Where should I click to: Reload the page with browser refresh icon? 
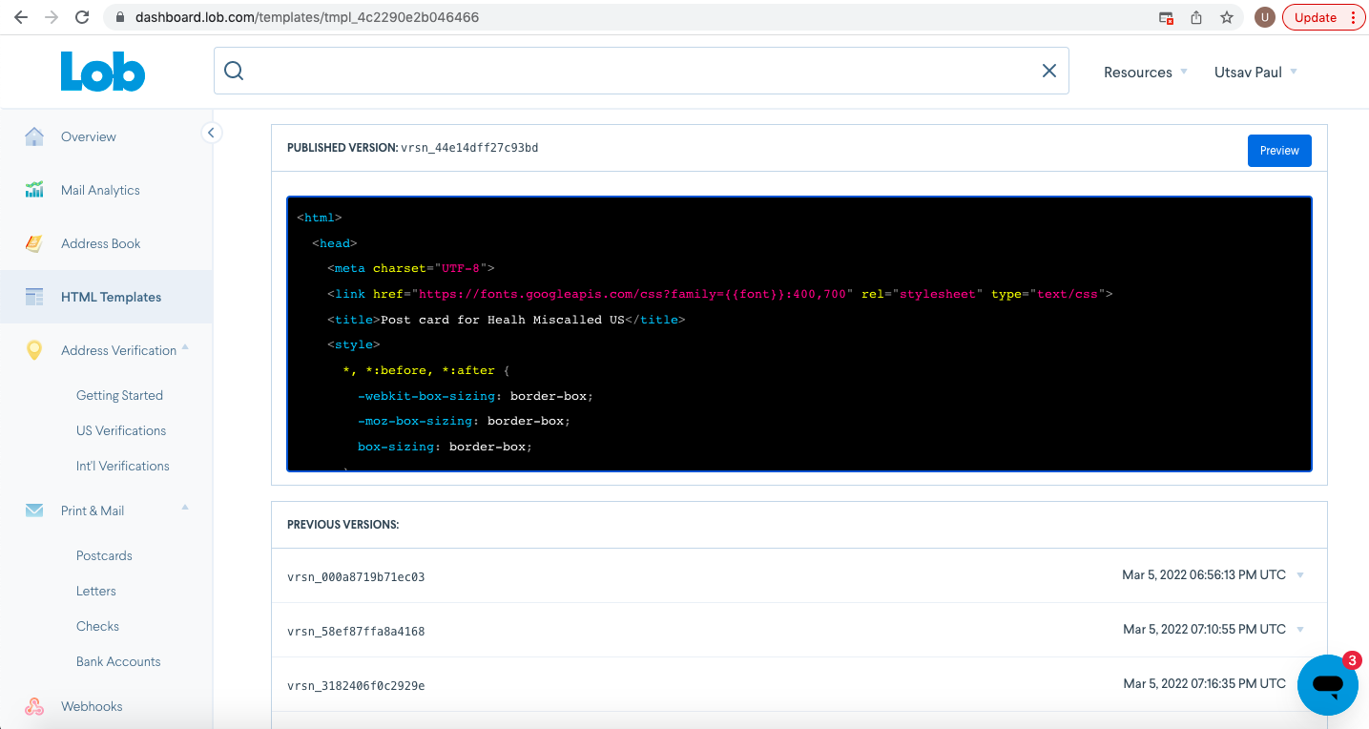82,17
